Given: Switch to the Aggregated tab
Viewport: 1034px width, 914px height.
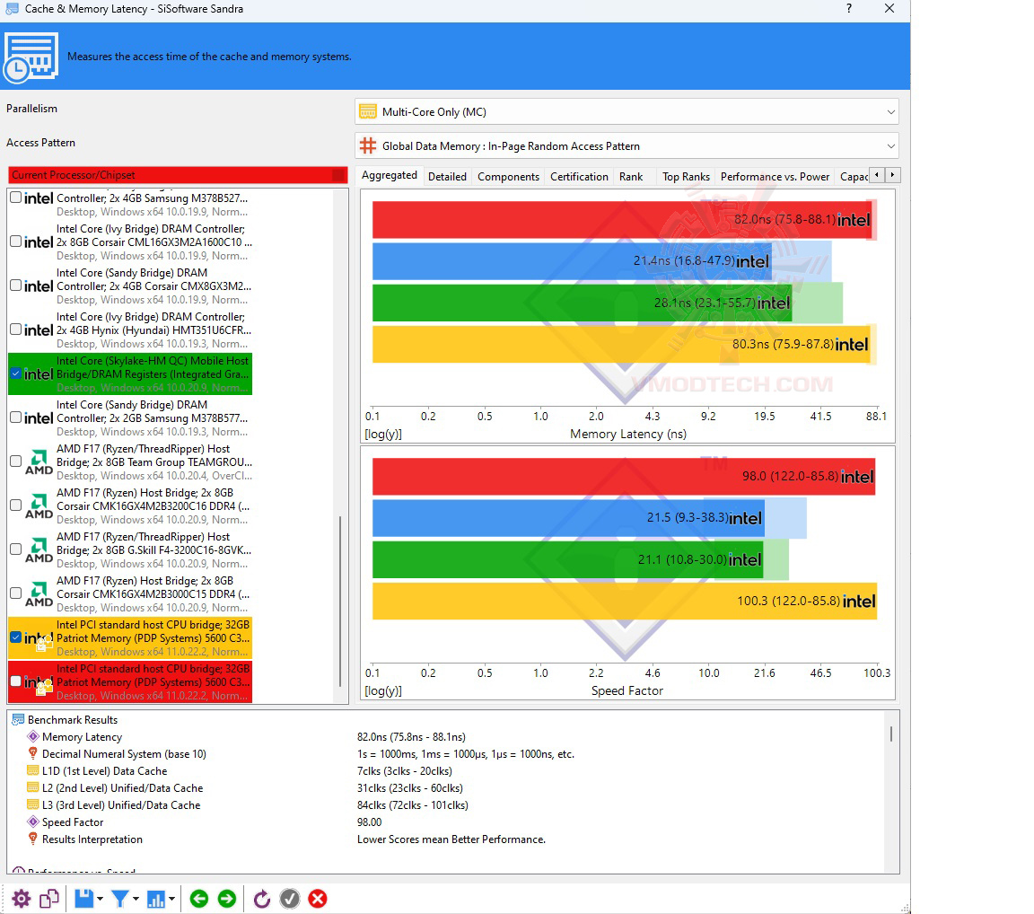Looking at the screenshot, I should click(x=389, y=175).
